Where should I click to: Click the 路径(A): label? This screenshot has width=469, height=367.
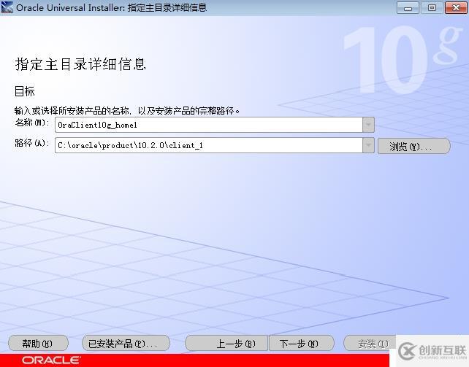[x=32, y=143]
